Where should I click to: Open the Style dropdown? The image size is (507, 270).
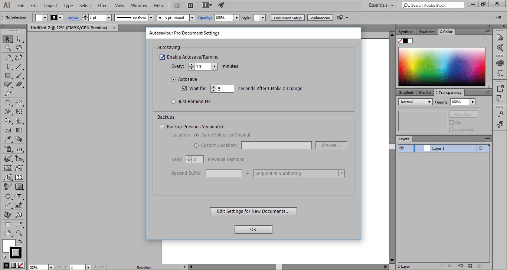click(x=263, y=18)
